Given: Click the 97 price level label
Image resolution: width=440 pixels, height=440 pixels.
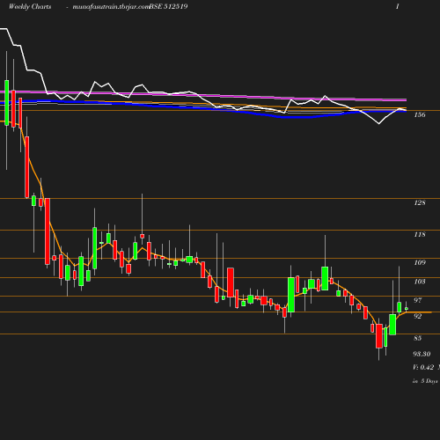Looking at the screenshot, I should coord(417,300).
